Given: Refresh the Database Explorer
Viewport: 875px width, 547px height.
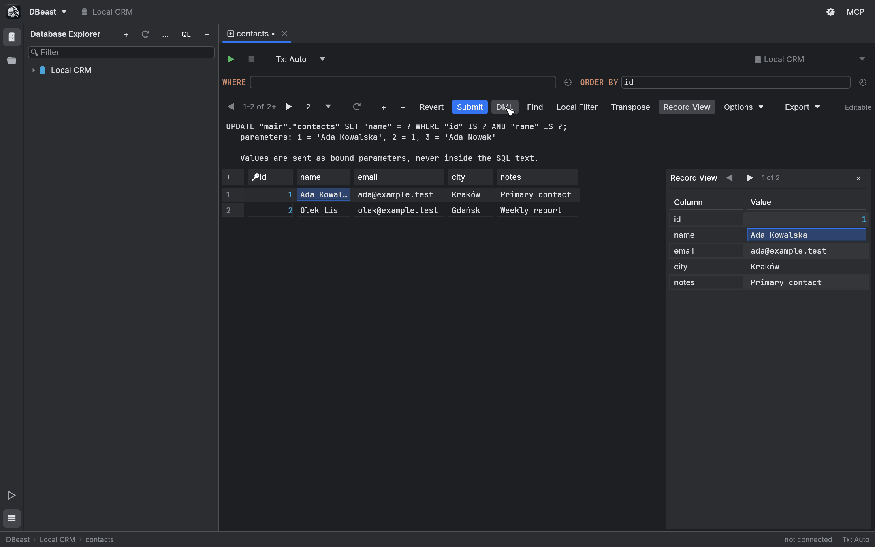Looking at the screenshot, I should [145, 34].
